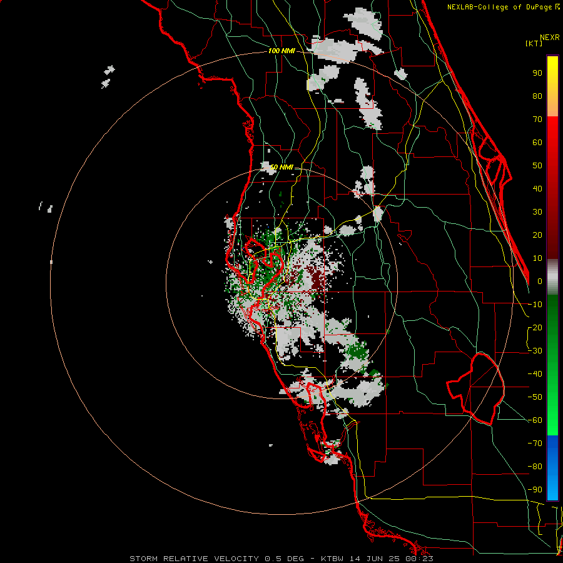Click the 100 NMI range ring label
The image size is (563, 563).
pos(281,51)
